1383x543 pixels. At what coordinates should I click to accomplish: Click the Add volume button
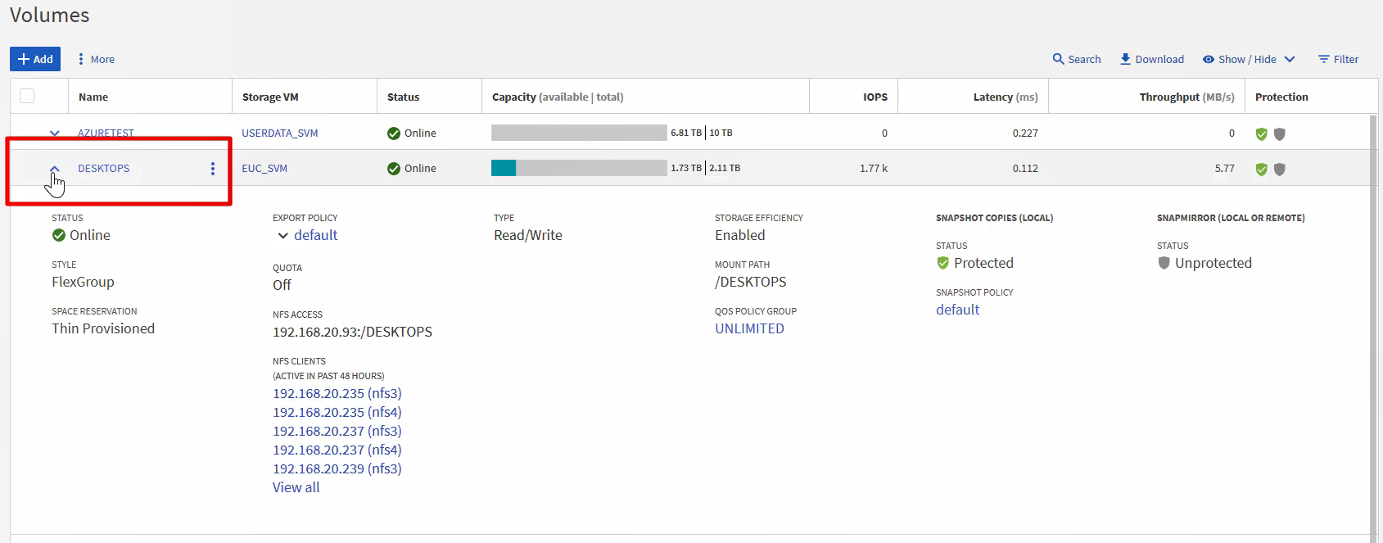point(35,59)
